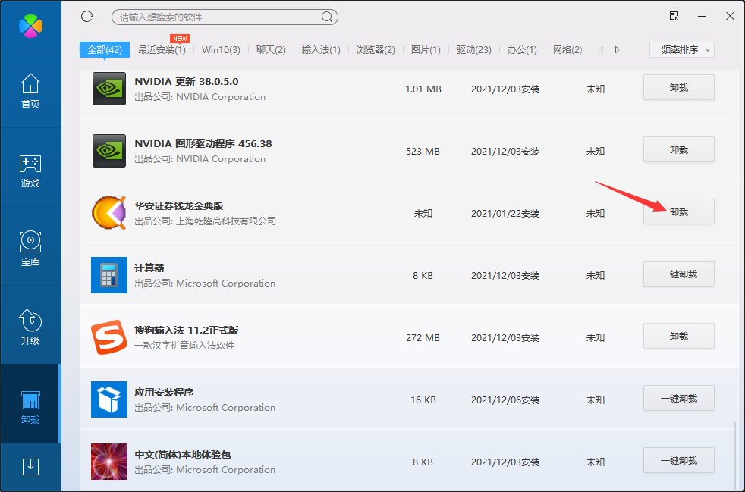745x492 pixels.
Task: Click the 搜狗输入法 orange S icon
Action: pos(109,337)
